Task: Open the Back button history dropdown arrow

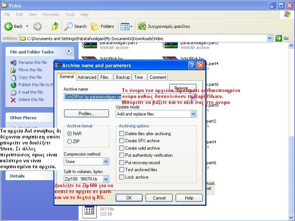Action: (x=27, y=26)
